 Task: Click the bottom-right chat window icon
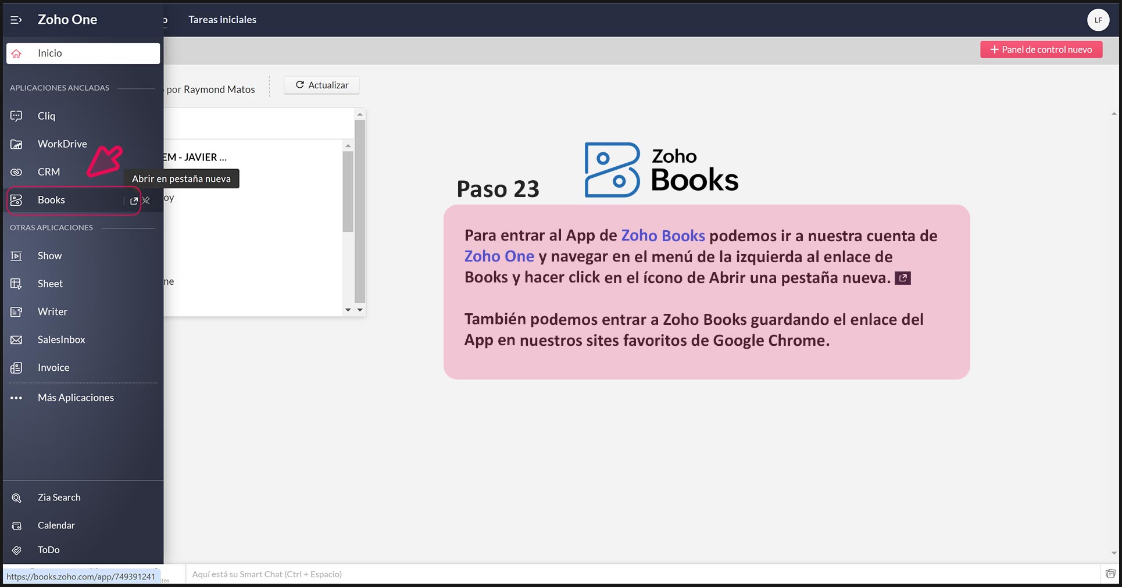[x=1110, y=574]
